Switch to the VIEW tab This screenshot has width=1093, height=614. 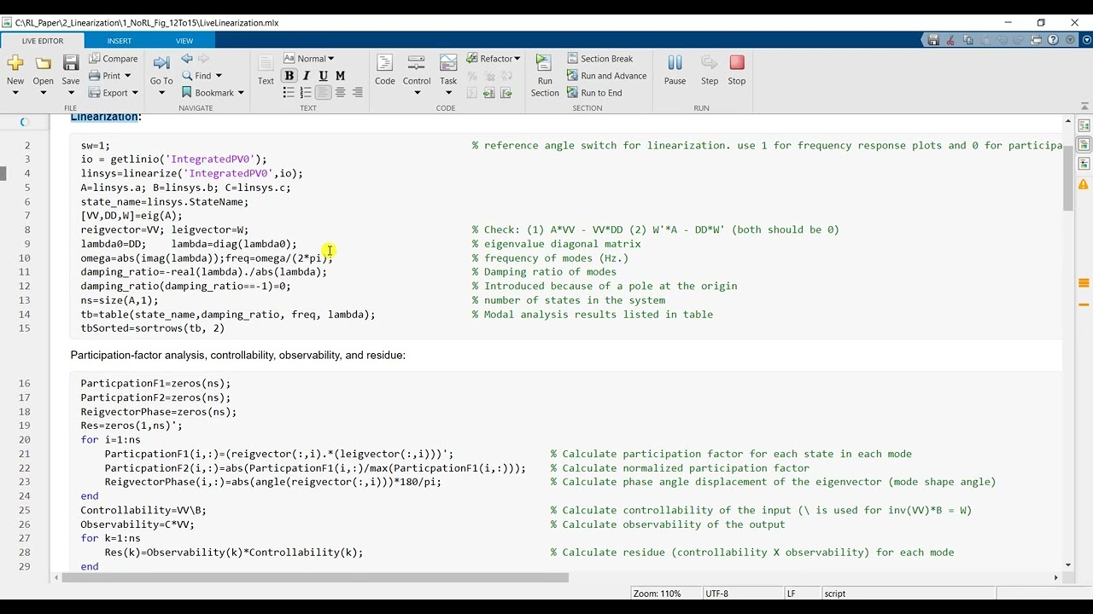pos(184,41)
